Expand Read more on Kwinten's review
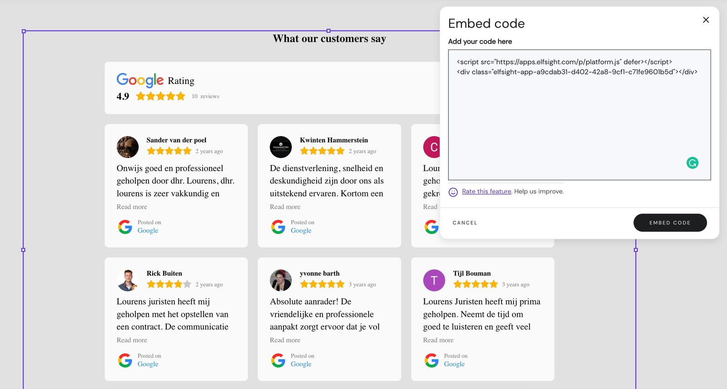Screen dimensions: 727x389 point(285,207)
